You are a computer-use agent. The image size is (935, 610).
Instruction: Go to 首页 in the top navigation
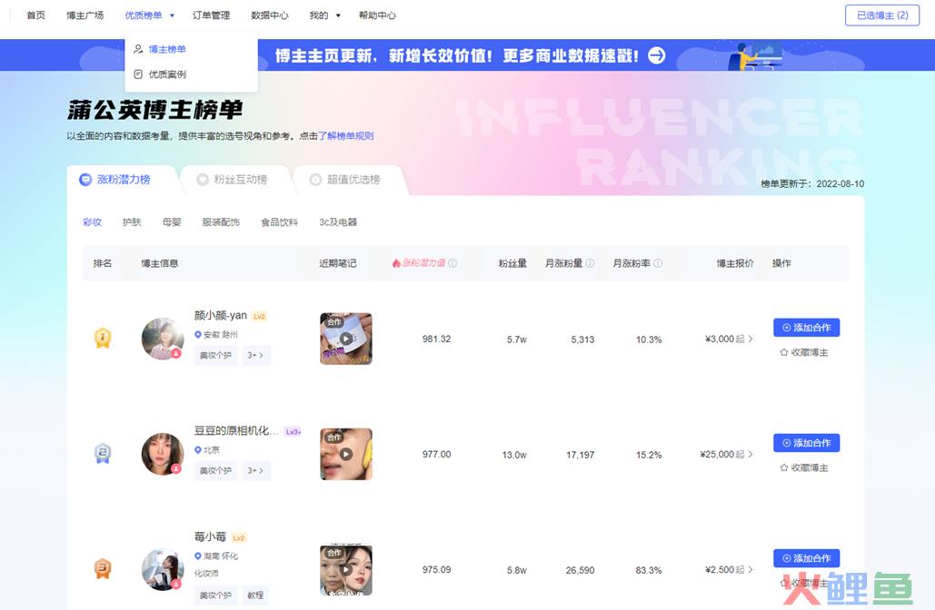coord(35,15)
